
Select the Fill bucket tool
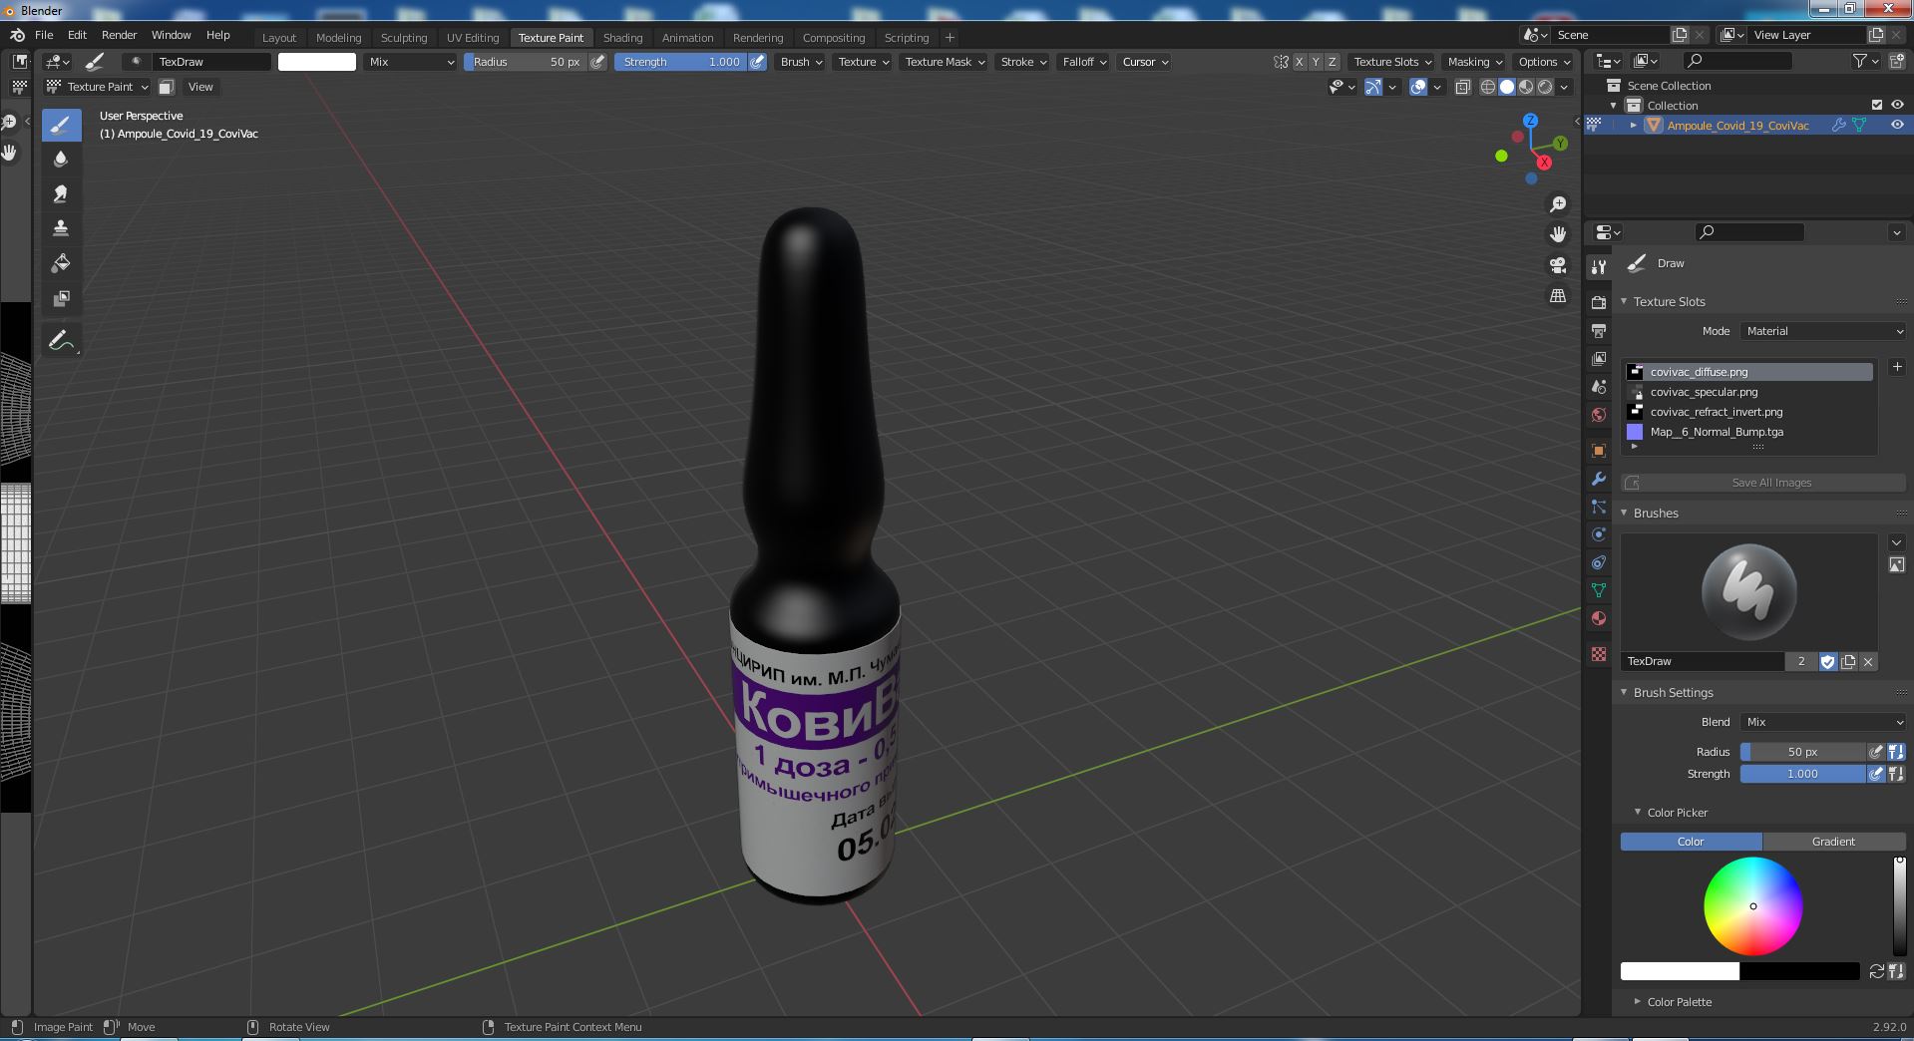click(x=61, y=263)
